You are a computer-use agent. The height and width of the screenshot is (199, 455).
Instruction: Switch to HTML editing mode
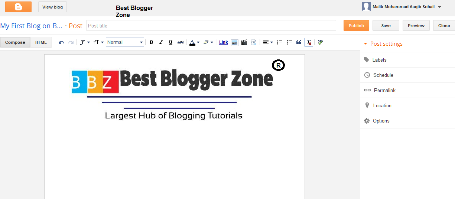click(x=41, y=42)
